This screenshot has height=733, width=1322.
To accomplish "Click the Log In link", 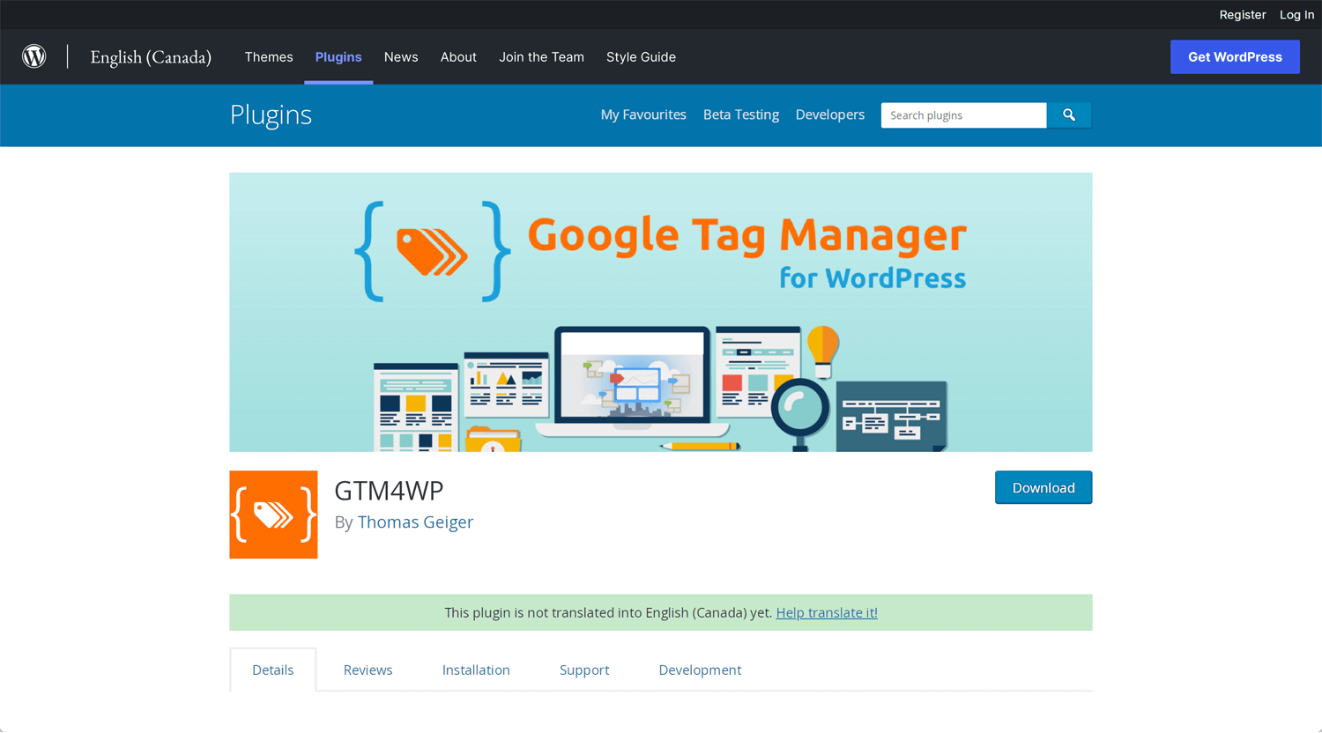I will (1296, 15).
